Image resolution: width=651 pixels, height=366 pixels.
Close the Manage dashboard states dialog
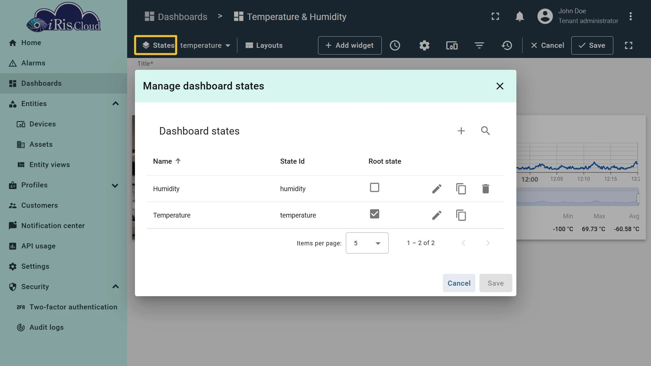tap(500, 86)
